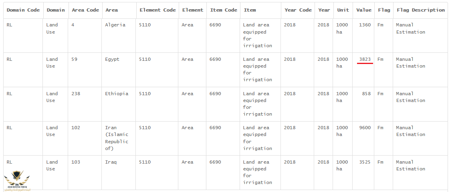Select the value 3525 for Iraq
This screenshot has height=192, width=450.
click(x=365, y=162)
